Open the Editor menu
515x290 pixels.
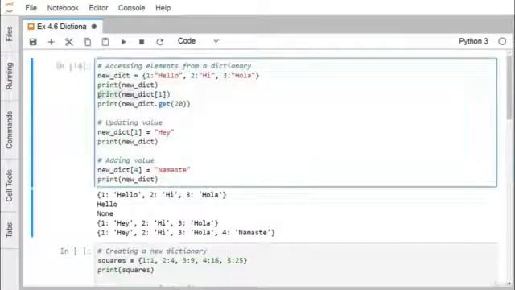pyautogui.click(x=98, y=8)
